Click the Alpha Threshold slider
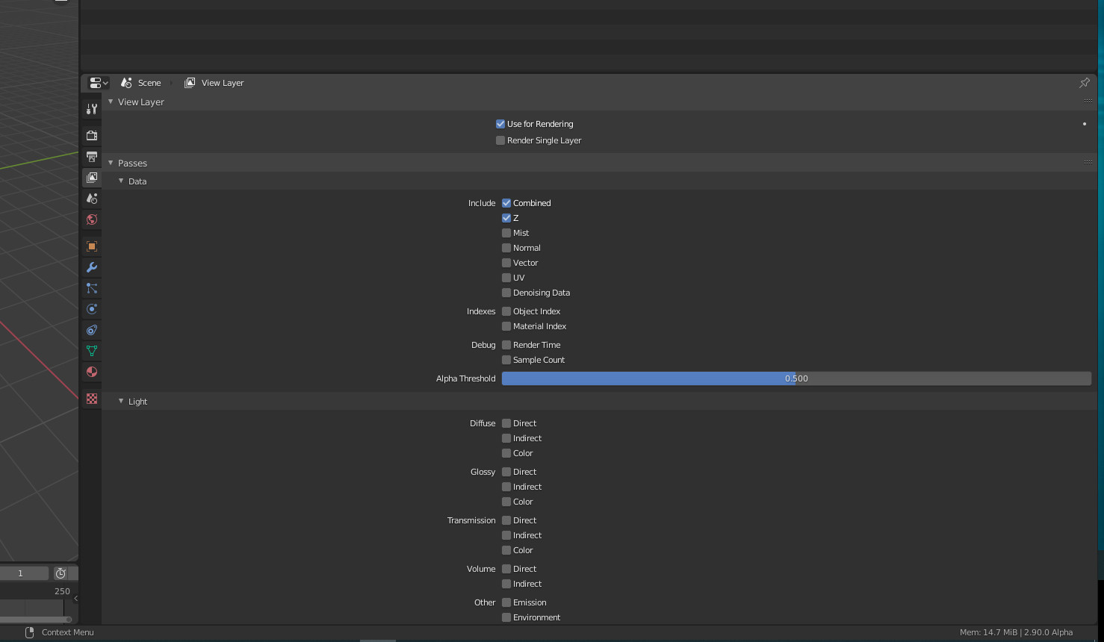The width and height of the screenshot is (1104, 642). [x=796, y=378]
